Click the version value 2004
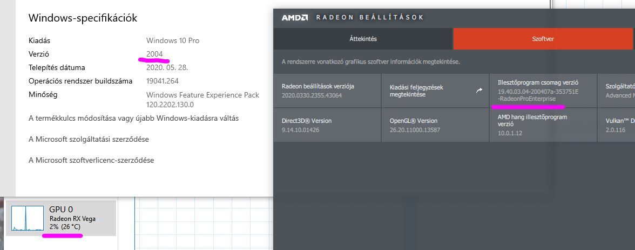 point(154,54)
